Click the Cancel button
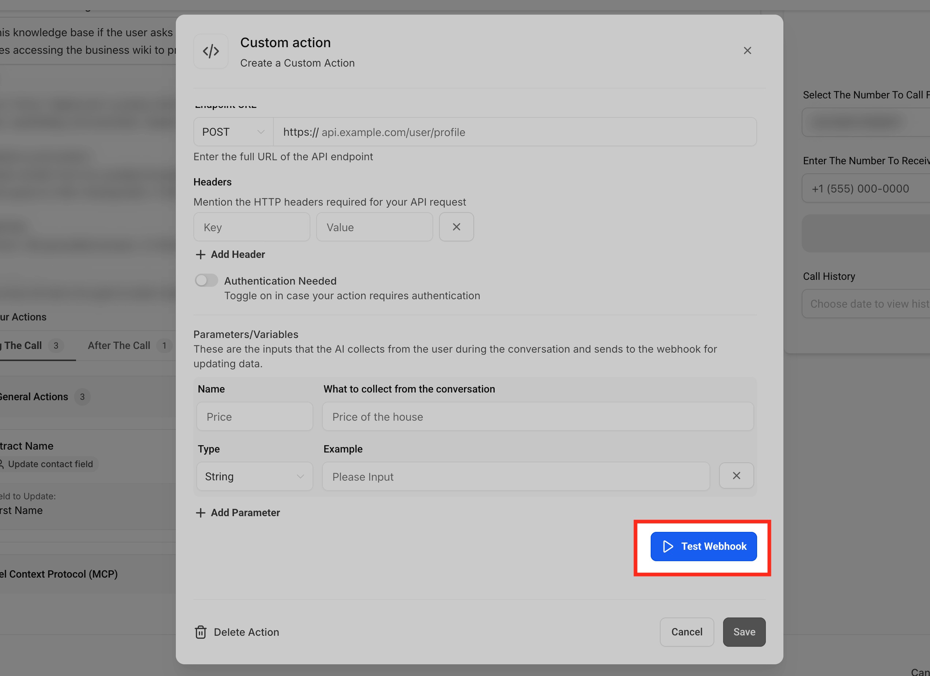The height and width of the screenshot is (676, 930). click(x=687, y=632)
